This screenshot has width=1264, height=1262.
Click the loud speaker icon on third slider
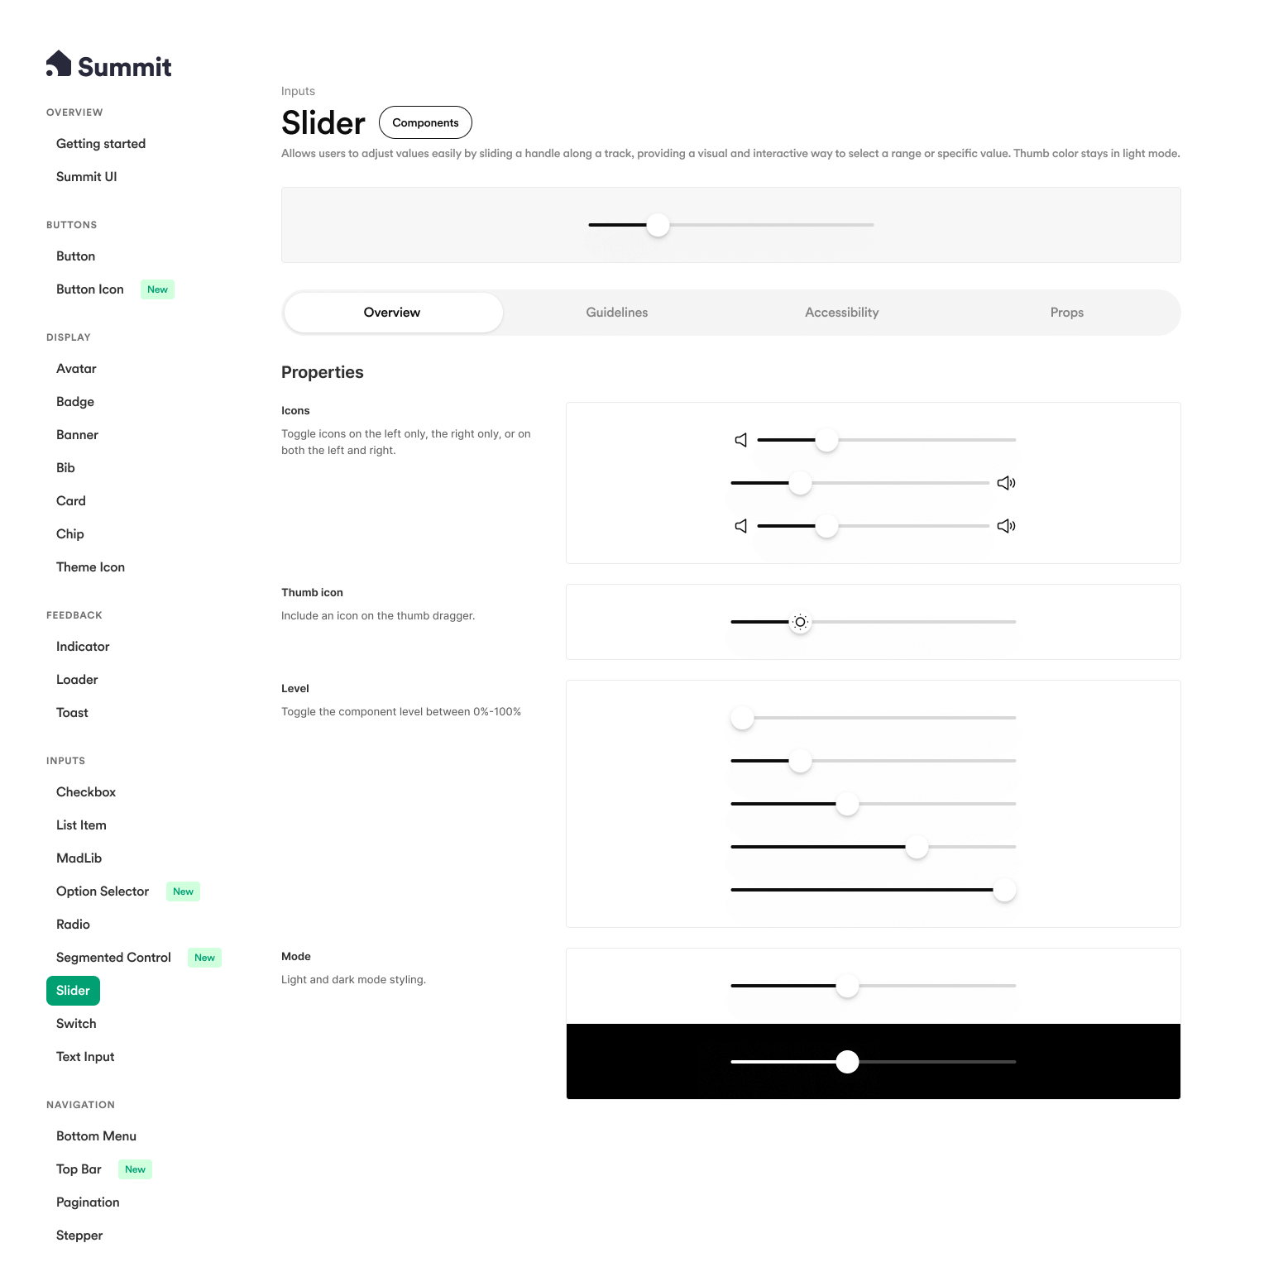(1006, 526)
